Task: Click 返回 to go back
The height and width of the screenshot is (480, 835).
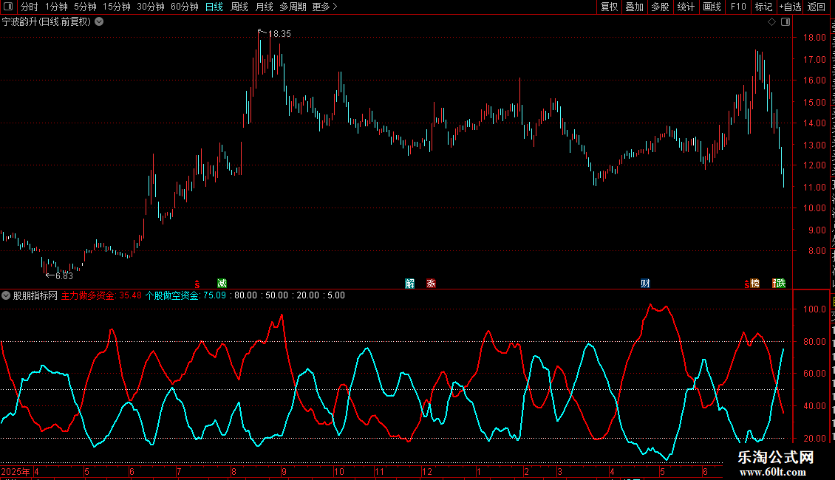Action: tap(816, 7)
